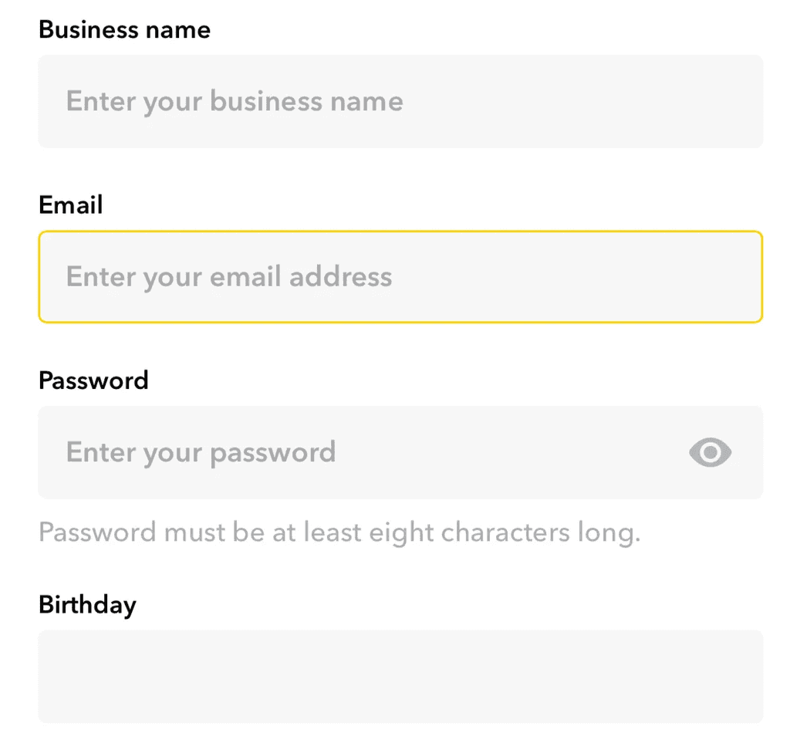
Task: Click the Enter your business name placeholder
Action: (234, 101)
